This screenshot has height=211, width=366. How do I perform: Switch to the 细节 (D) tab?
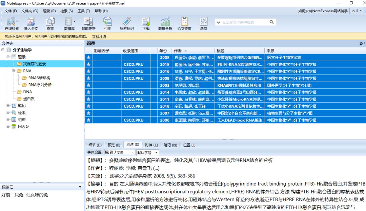coord(95,145)
